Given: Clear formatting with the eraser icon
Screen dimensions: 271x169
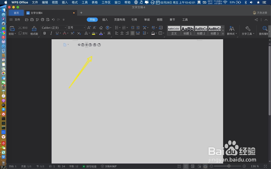Looking at the screenshot, I should pyautogui.click(x=100, y=28).
